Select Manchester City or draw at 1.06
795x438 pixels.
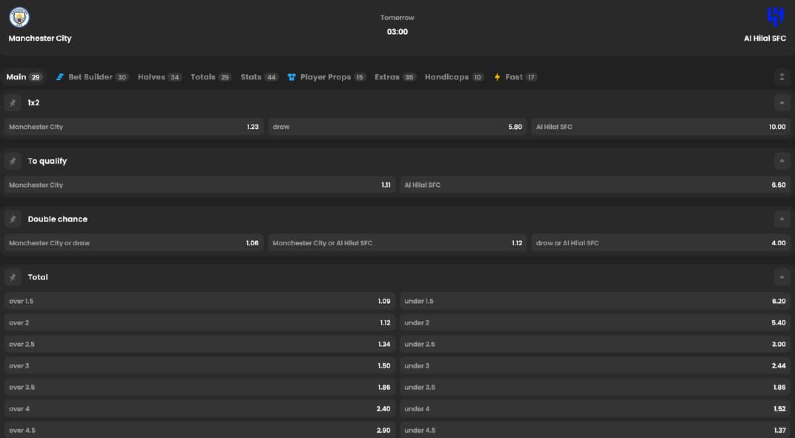pos(134,243)
